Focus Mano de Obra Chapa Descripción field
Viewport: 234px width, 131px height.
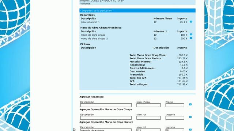[x=106, y=118]
